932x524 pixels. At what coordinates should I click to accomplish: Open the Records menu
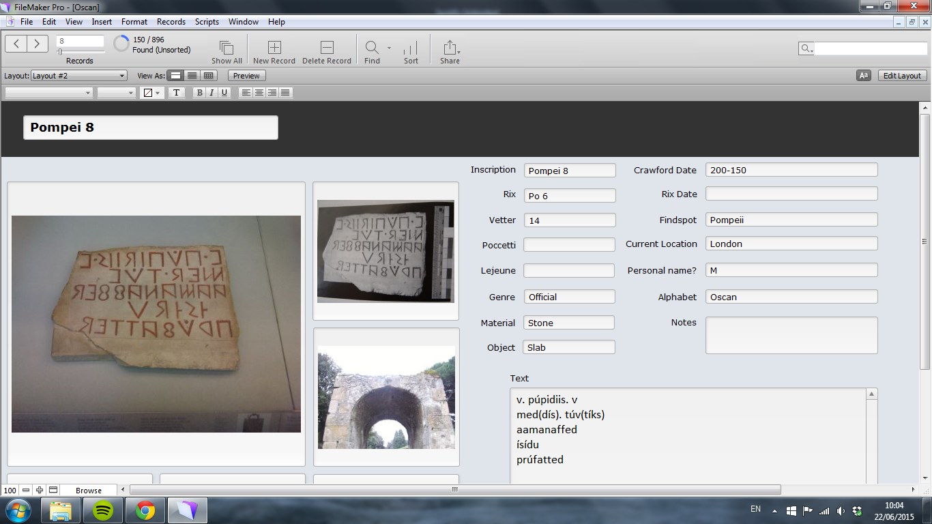[x=171, y=22]
